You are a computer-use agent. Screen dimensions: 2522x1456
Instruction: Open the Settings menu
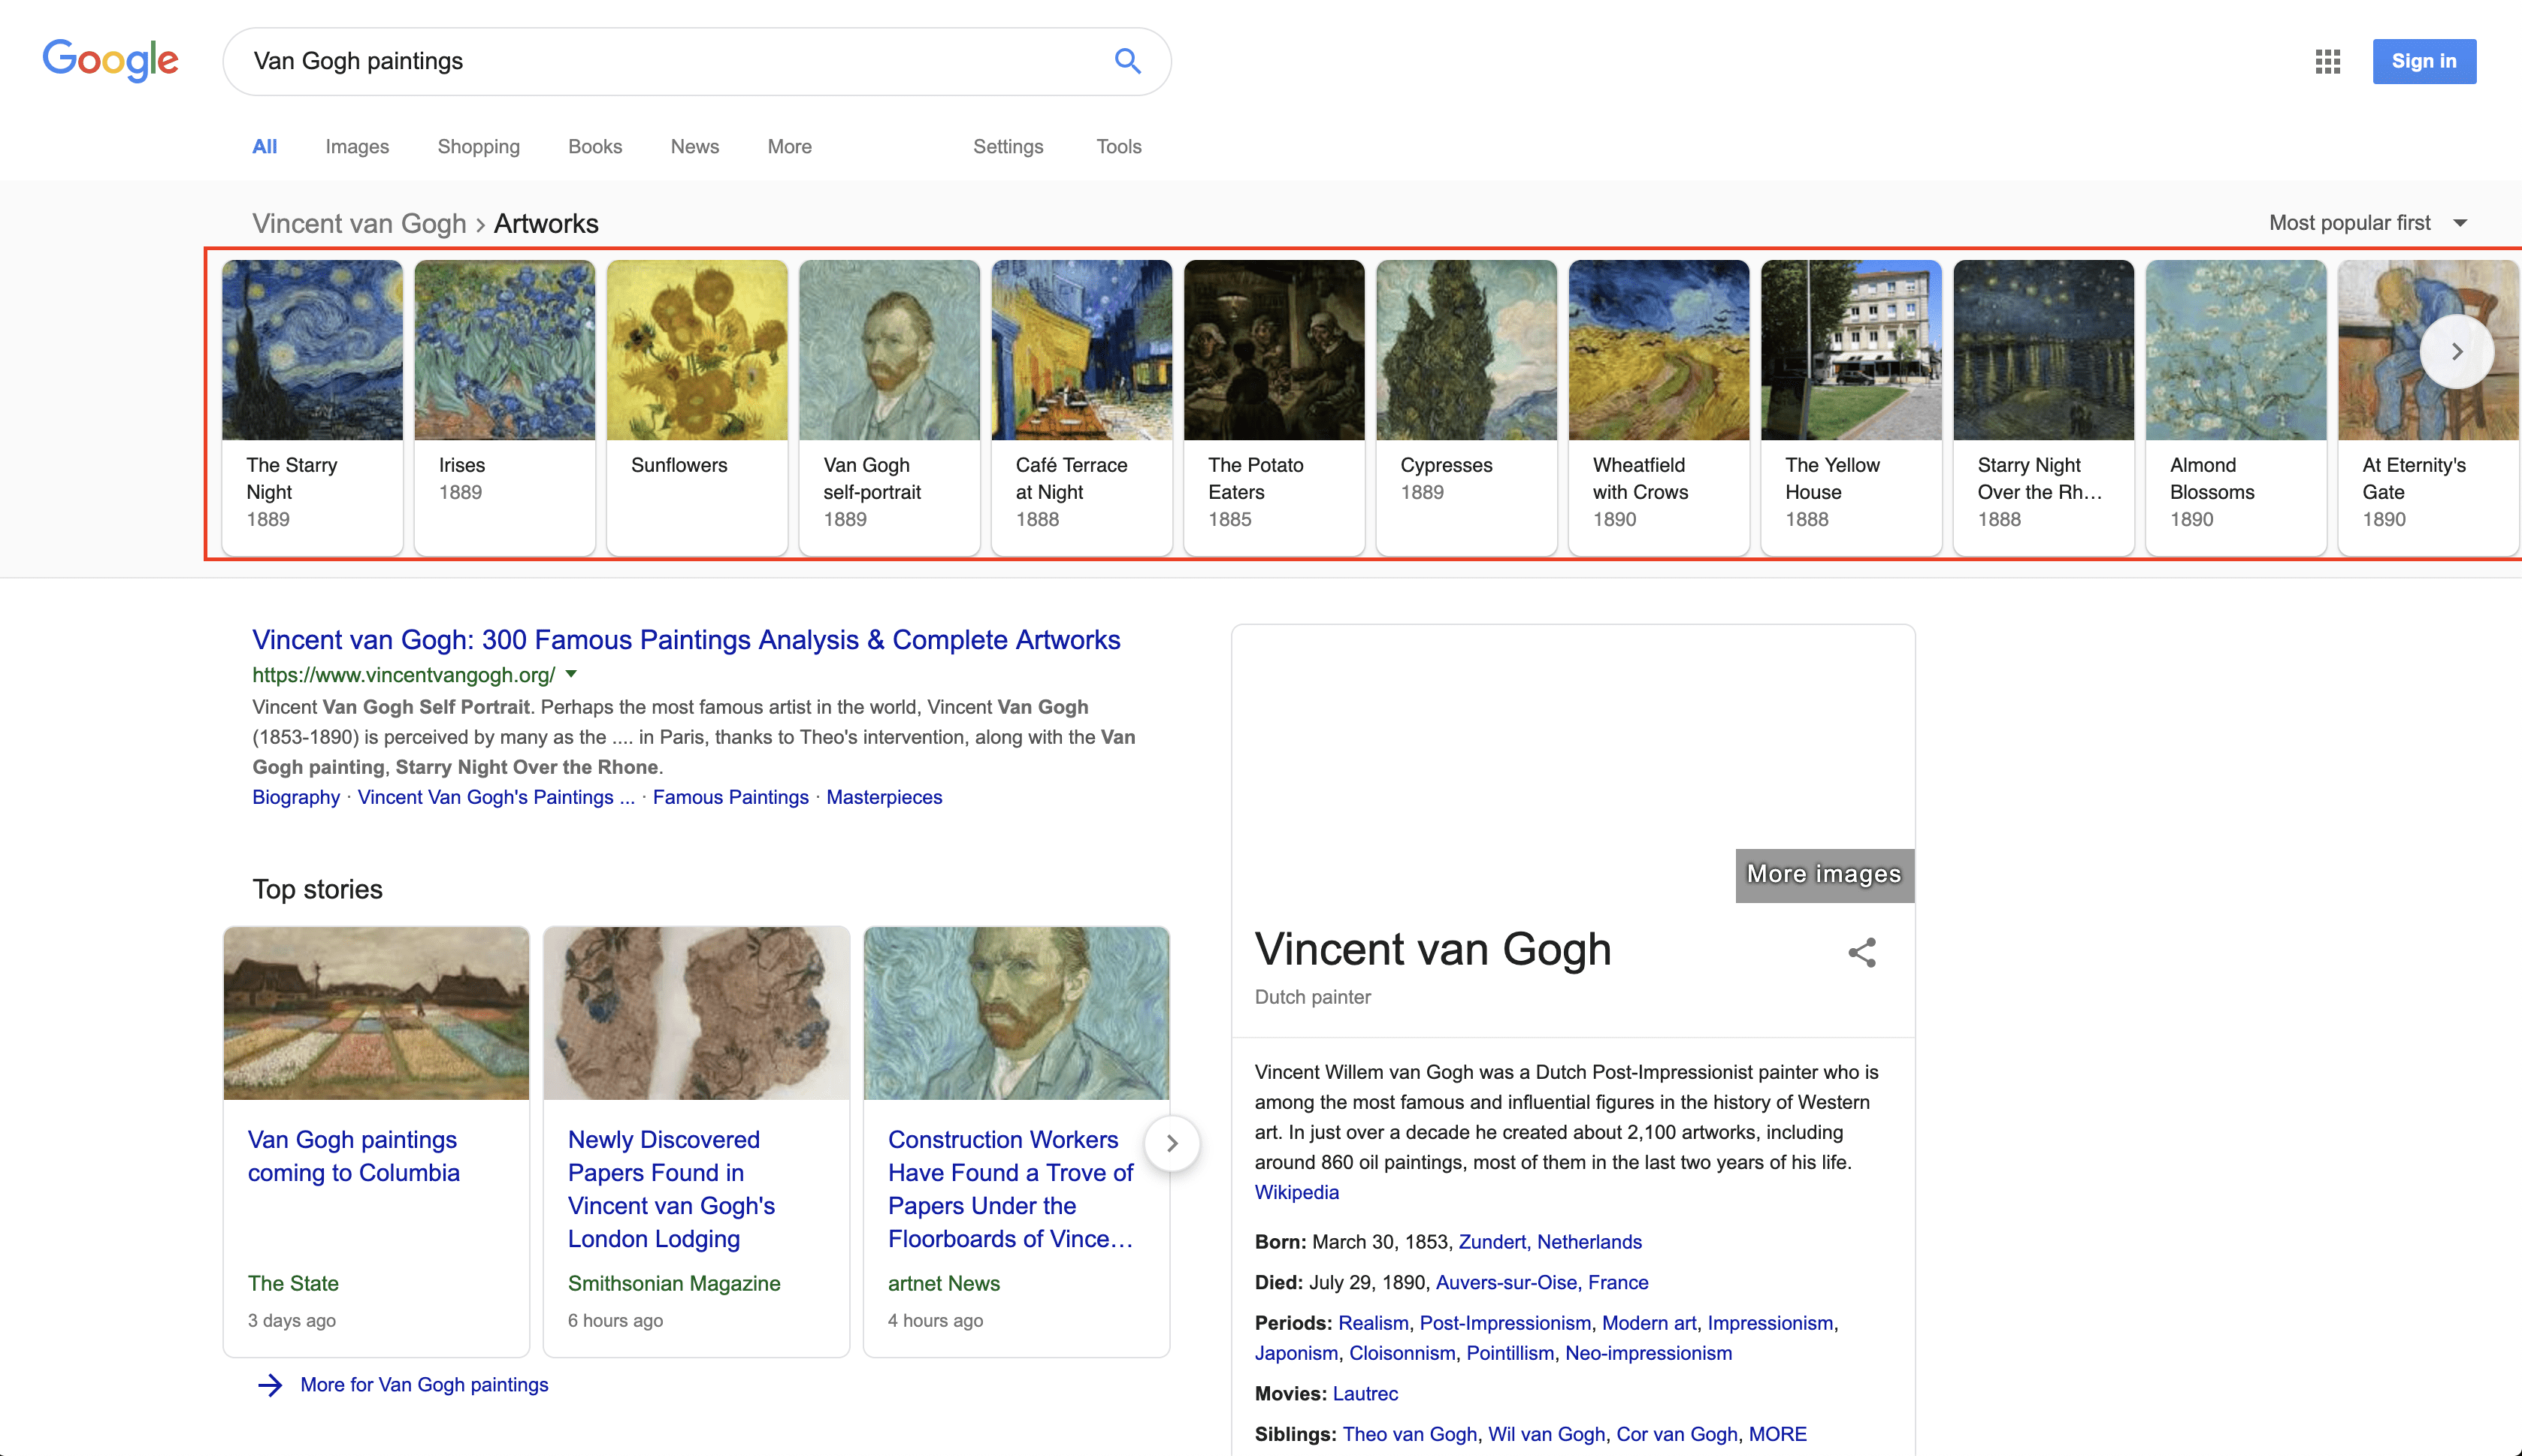click(1008, 146)
